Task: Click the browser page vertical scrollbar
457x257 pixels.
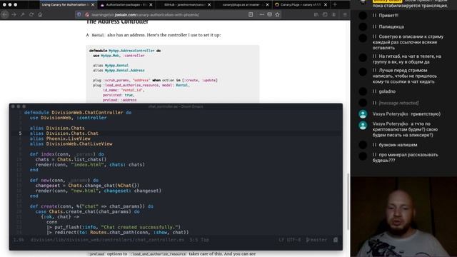Action: pyautogui.click(x=348, y=201)
